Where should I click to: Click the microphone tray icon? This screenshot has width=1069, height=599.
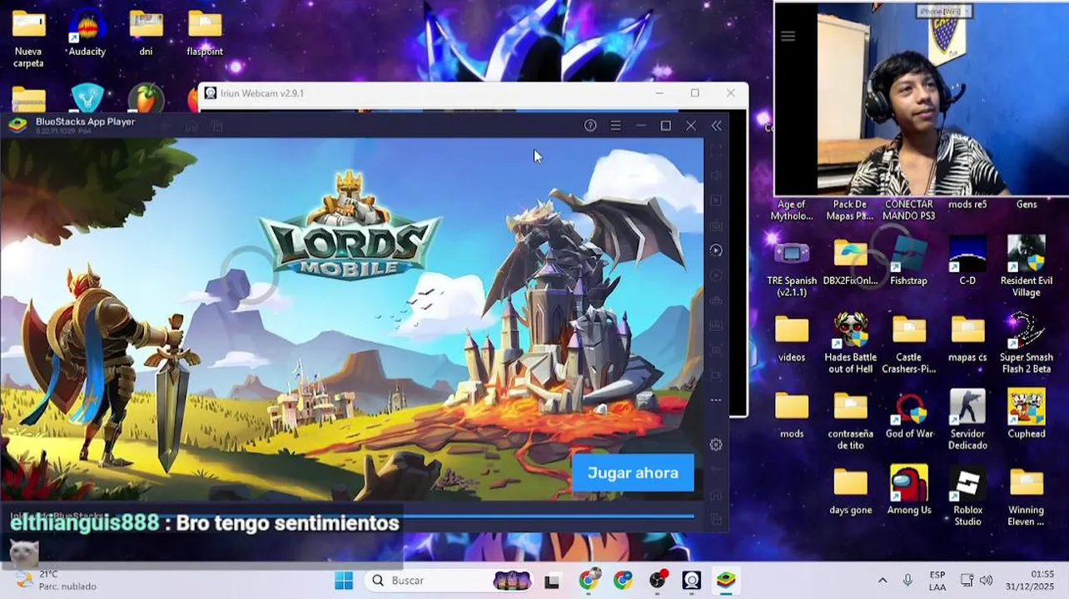[907, 580]
